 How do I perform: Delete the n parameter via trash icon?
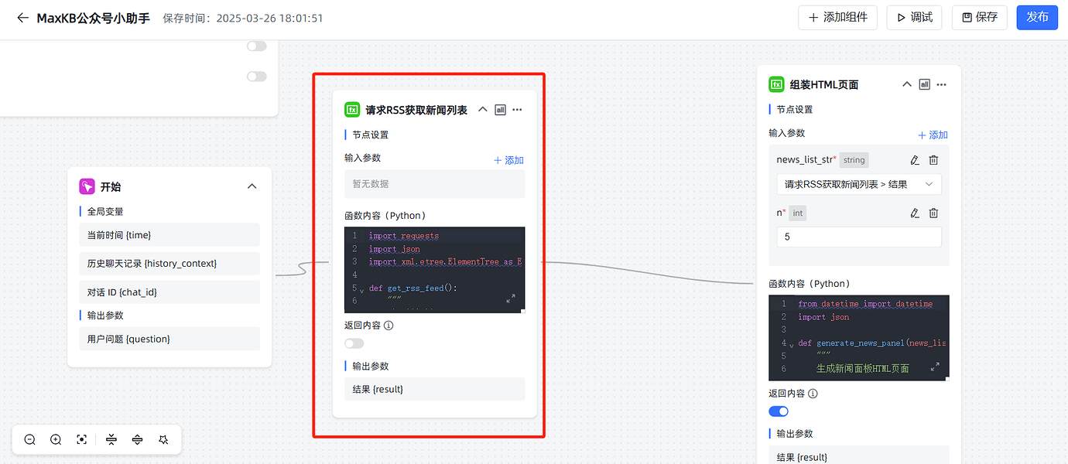934,213
